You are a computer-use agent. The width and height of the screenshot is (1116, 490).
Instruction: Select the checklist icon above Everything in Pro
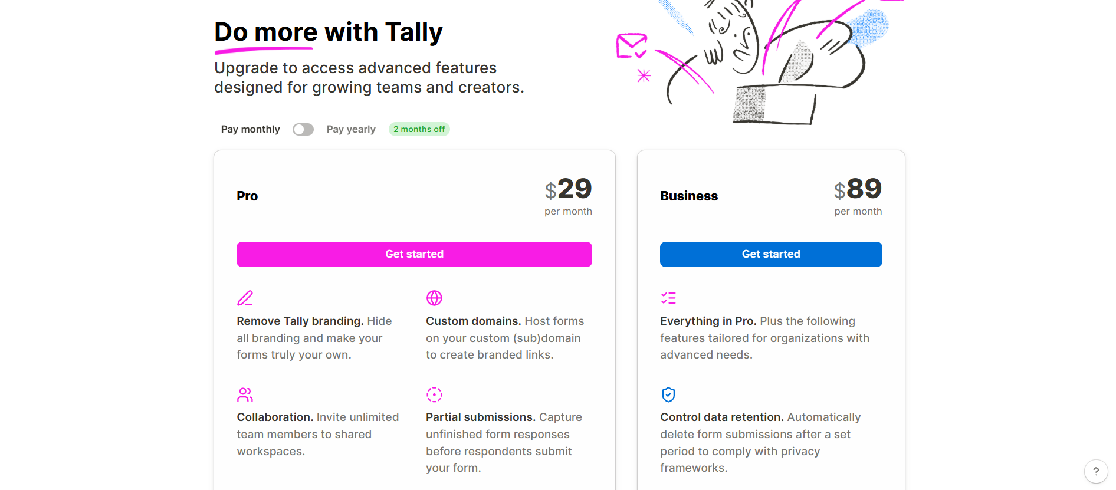(668, 298)
